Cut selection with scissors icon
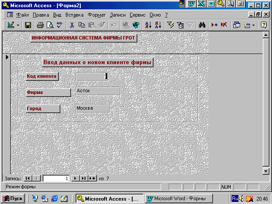Viewport: 272px width, 204px height. pyautogui.click(x=72, y=25)
